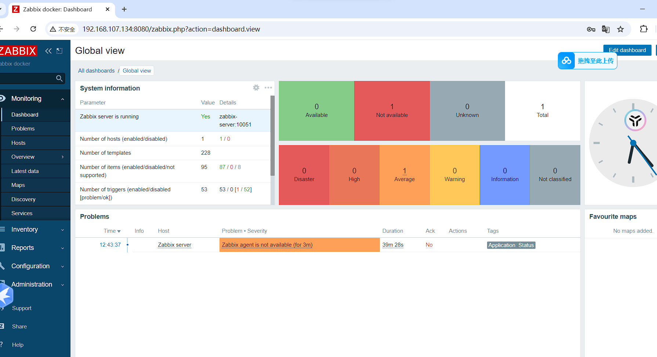Image resolution: width=657 pixels, height=357 pixels.
Task: Click the browser address bar URL
Action: click(x=171, y=29)
